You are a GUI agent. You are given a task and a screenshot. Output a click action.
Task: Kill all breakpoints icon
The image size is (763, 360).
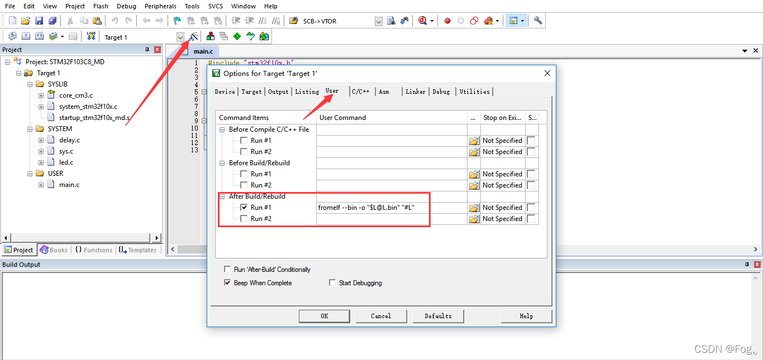(x=489, y=21)
